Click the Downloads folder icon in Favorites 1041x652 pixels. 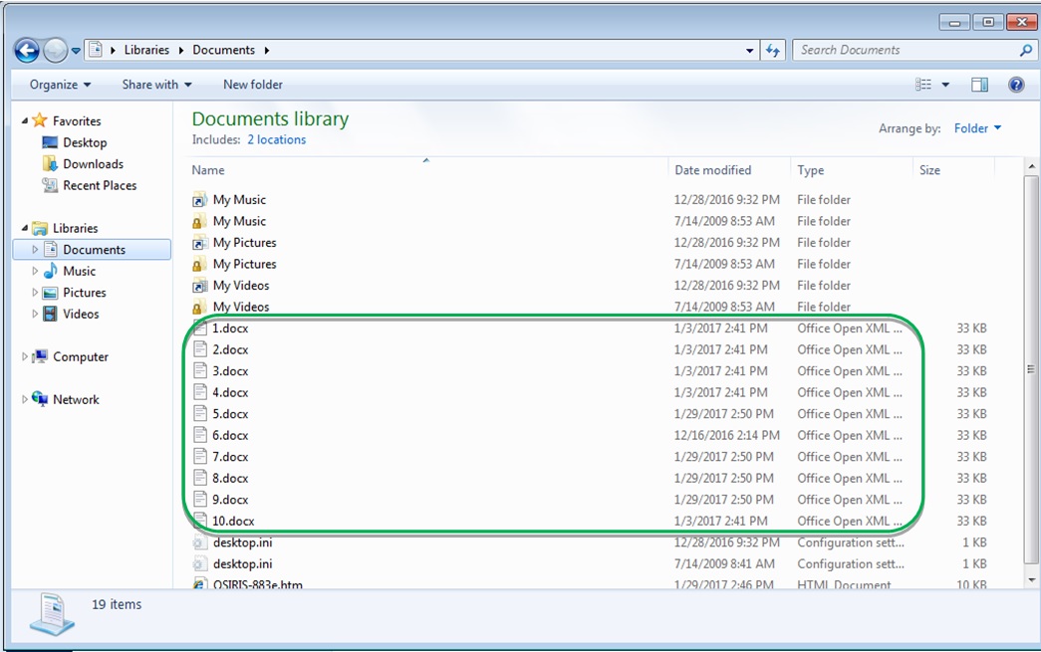click(50, 164)
